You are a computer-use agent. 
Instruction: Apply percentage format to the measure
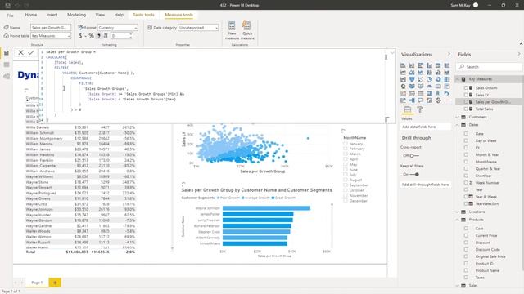point(91,36)
